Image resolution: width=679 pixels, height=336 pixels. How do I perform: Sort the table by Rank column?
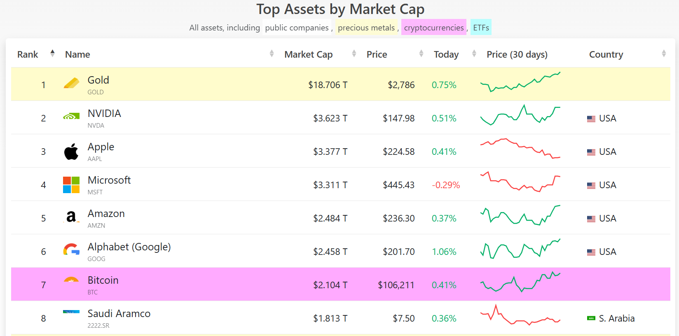52,54
